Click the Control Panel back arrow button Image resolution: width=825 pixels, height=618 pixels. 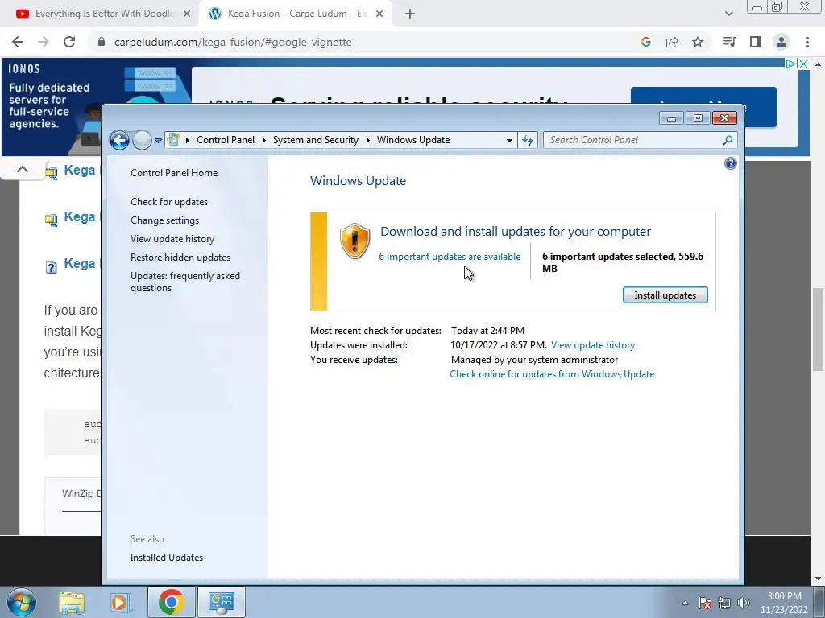(x=119, y=140)
